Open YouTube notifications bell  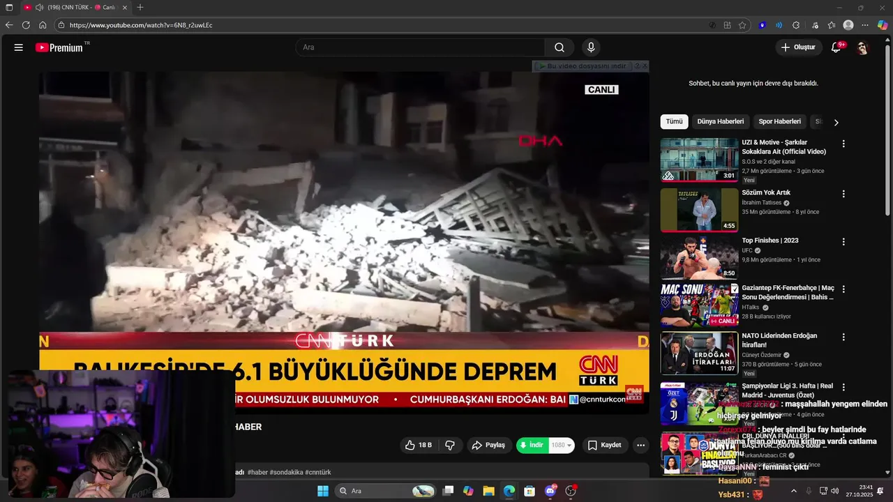(836, 47)
